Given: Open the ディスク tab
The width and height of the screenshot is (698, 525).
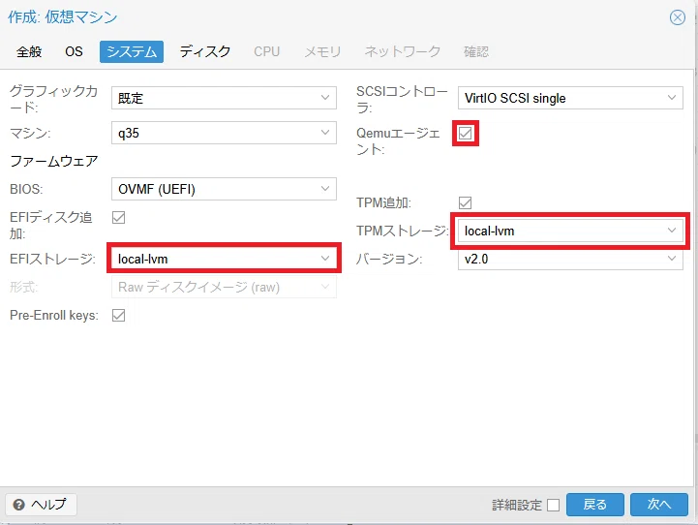Looking at the screenshot, I should coord(205,51).
